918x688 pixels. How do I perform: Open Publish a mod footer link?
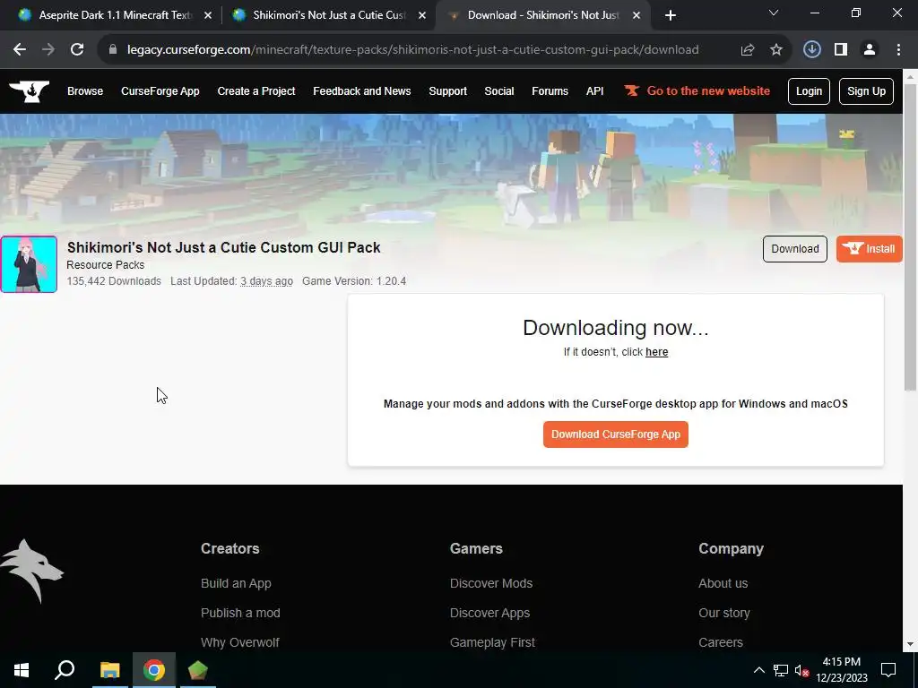click(240, 613)
